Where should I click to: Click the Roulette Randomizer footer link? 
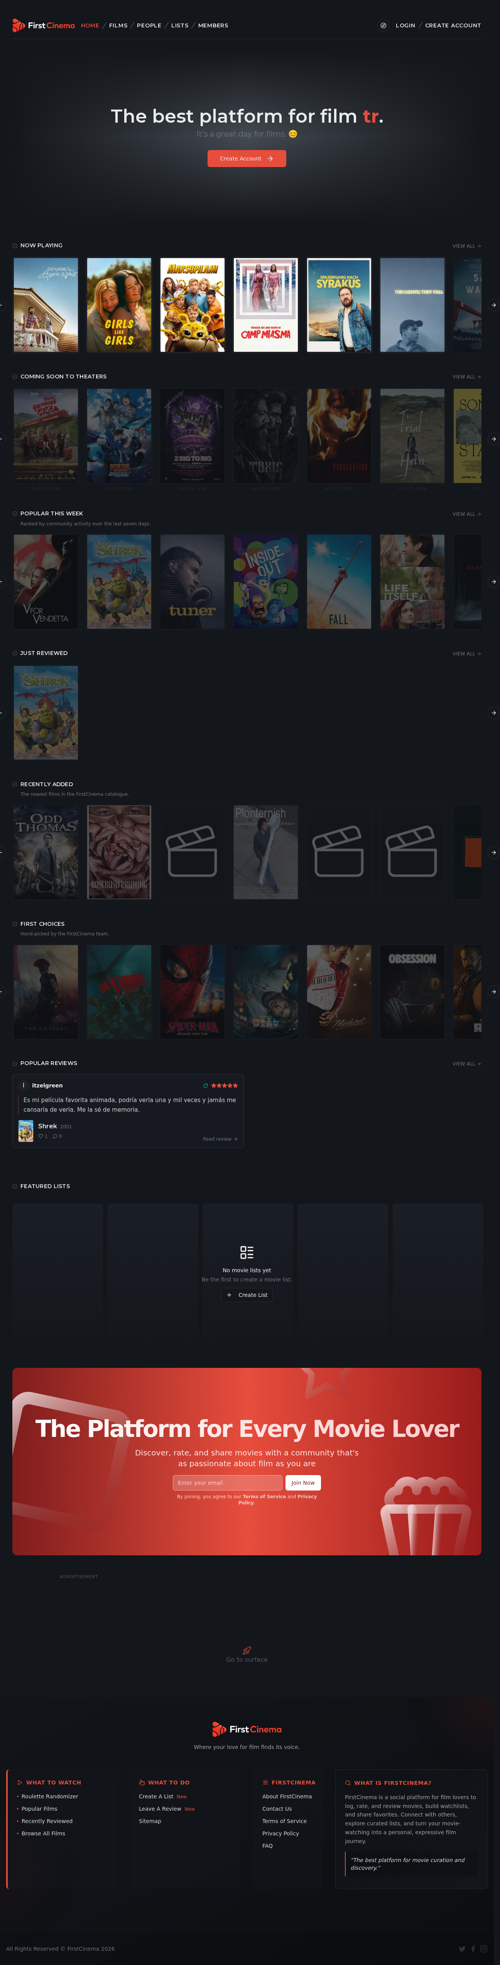click(50, 1796)
